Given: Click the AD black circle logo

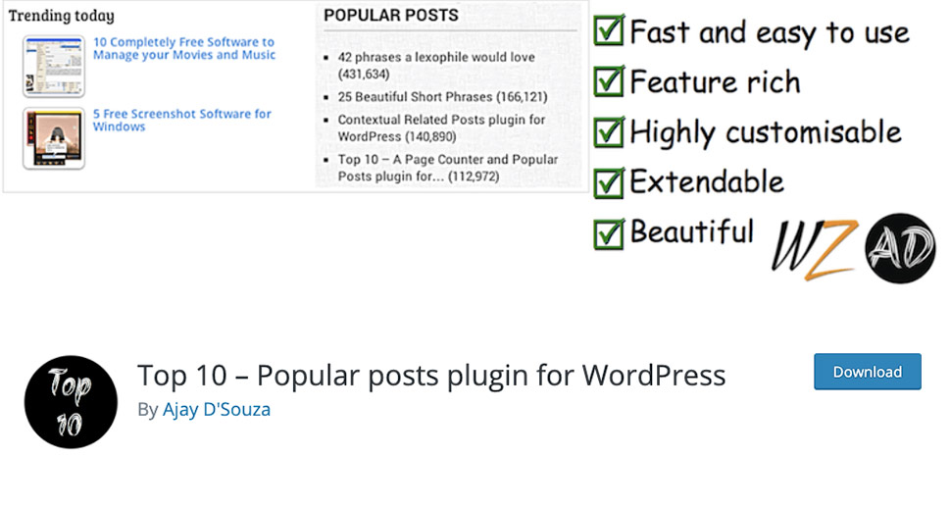Looking at the screenshot, I should pyautogui.click(x=900, y=248).
